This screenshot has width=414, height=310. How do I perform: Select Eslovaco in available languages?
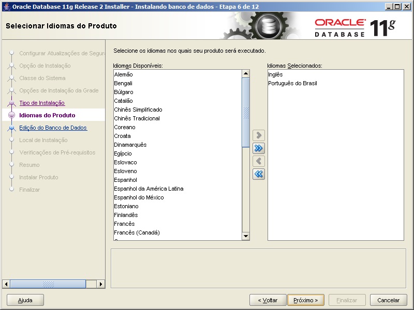(x=178, y=162)
